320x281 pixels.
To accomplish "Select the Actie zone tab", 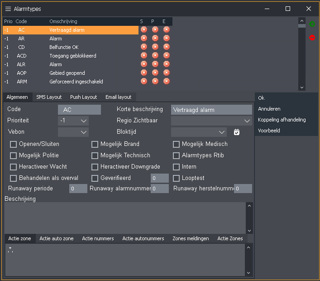I will tap(19, 238).
